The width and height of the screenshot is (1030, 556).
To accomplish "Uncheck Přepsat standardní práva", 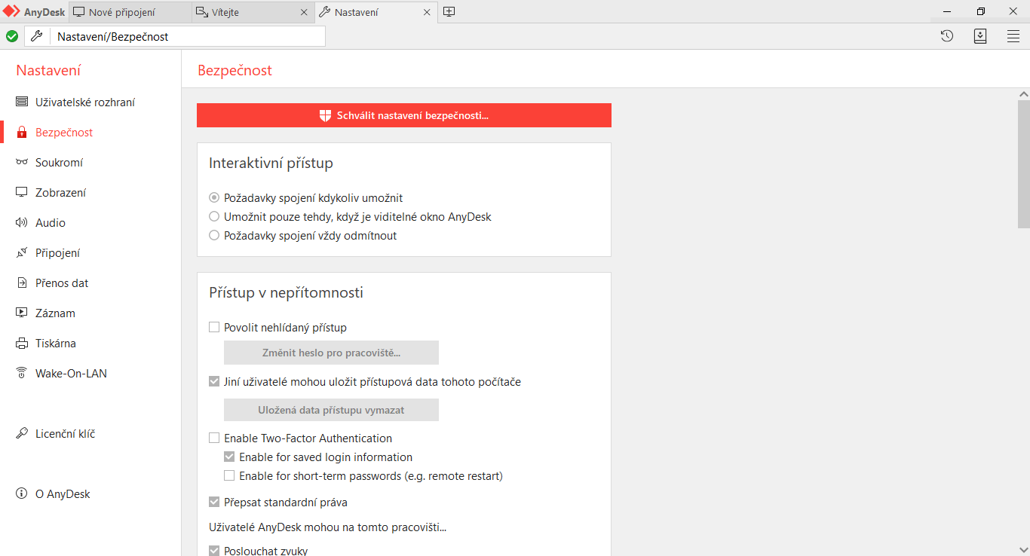I will pos(214,503).
